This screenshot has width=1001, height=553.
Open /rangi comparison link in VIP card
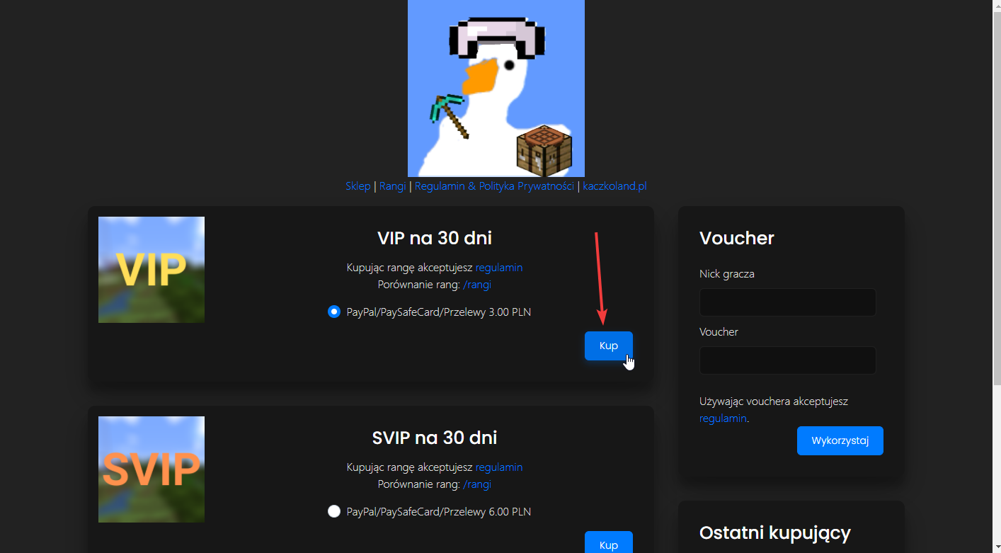(x=476, y=285)
